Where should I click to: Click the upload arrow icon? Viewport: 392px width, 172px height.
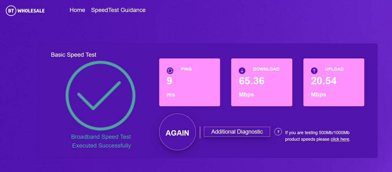tap(314, 71)
